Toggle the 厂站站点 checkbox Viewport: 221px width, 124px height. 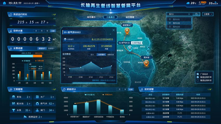click(198, 74)
